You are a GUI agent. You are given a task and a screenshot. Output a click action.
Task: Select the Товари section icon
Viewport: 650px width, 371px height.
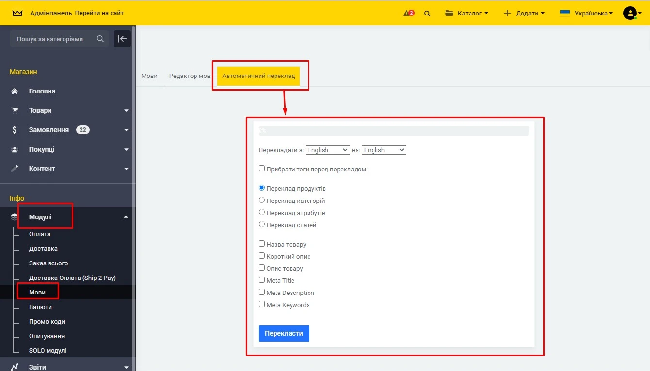click(15, 110)
